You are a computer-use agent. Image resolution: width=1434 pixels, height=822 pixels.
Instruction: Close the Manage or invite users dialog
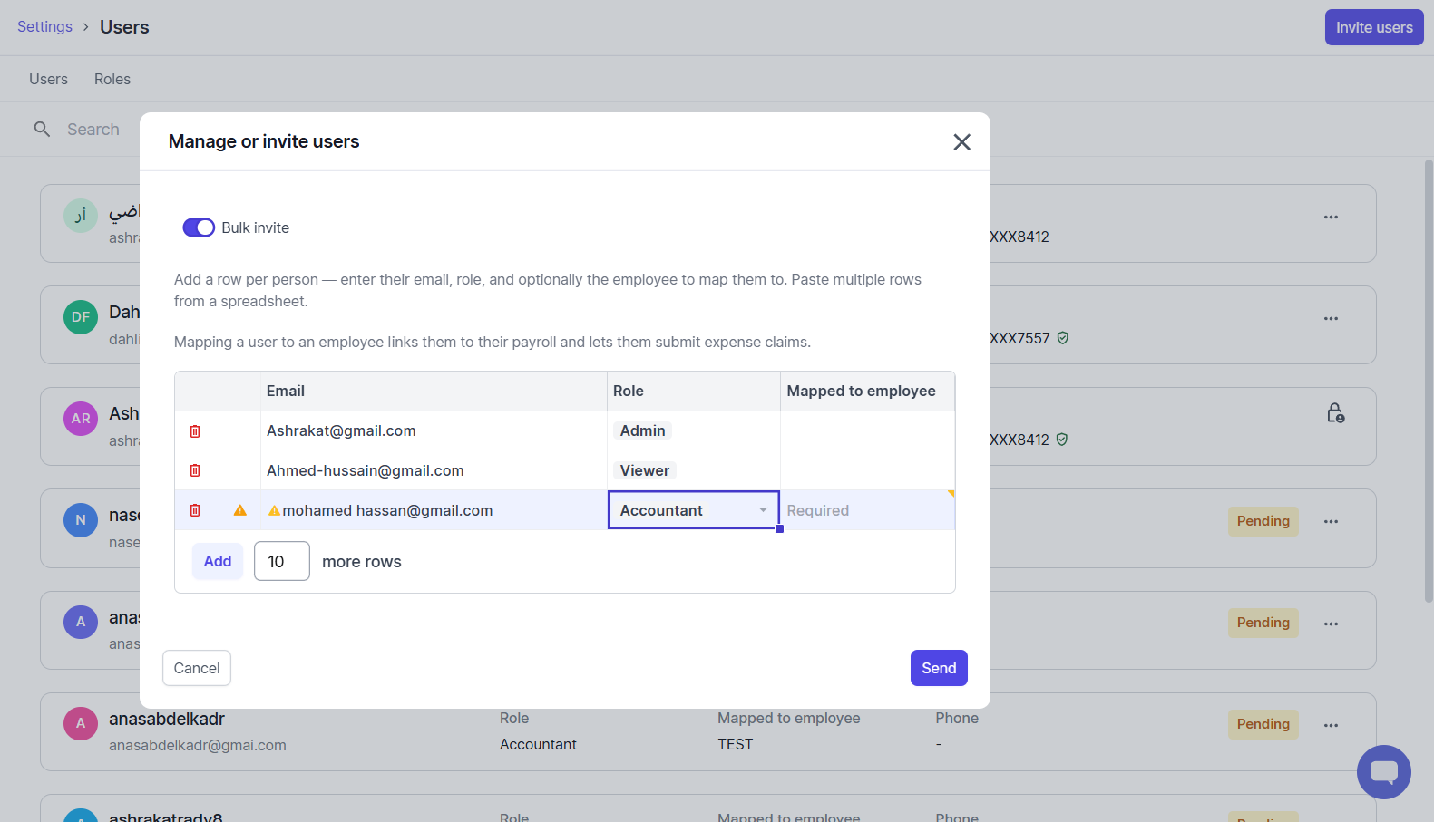pyautogui.click(x=962, y=142)
